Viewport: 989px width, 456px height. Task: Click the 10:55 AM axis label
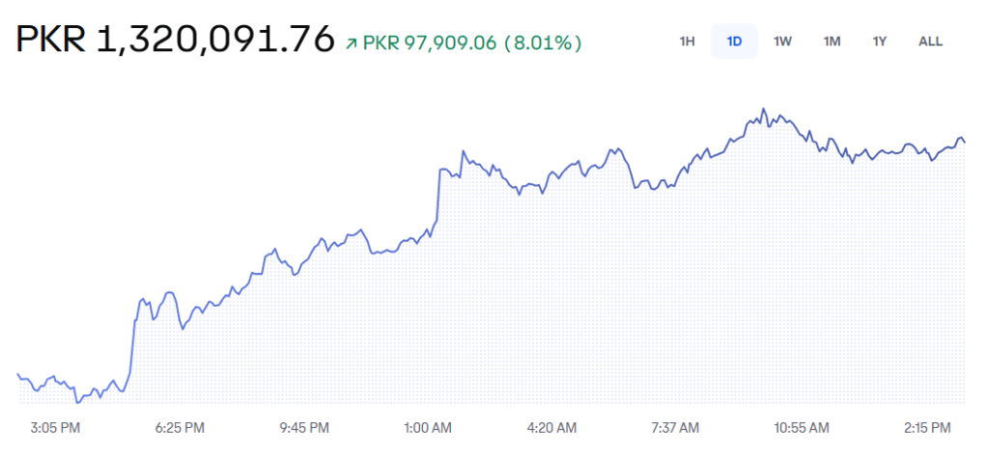(801, 426)
